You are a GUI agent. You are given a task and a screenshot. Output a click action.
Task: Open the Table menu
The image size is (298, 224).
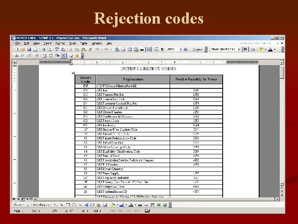point(84,44)
